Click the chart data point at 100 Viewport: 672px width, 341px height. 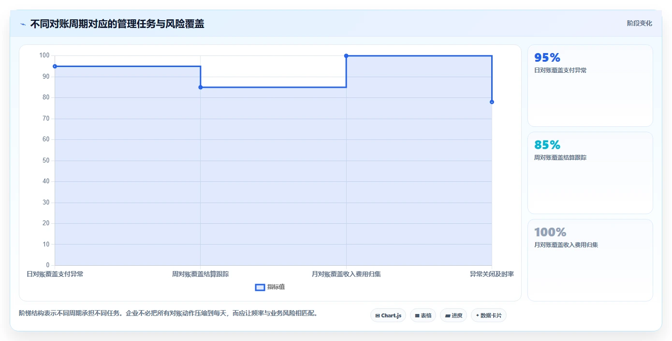click(x=346, y=56)
